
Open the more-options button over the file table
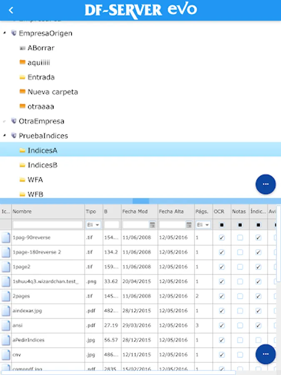[266, 354]
